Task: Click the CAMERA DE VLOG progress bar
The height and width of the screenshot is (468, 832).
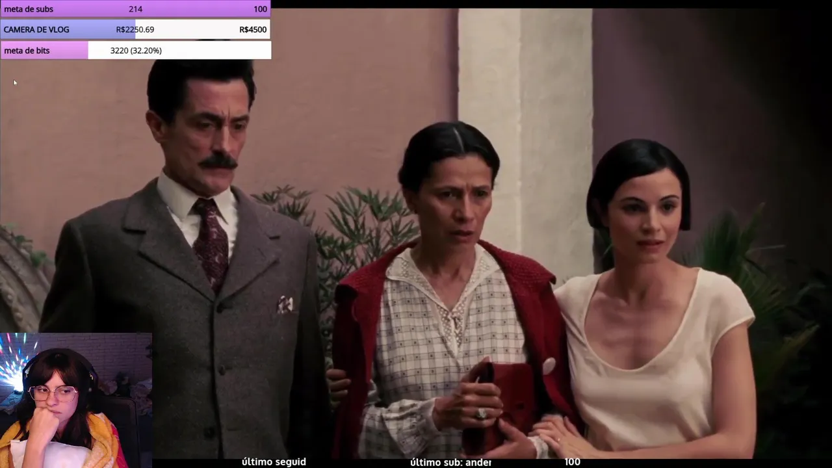Action: [135, 29]
